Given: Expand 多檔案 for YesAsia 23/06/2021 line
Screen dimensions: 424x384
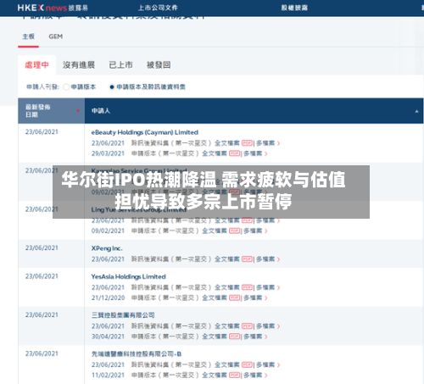Looking at the screenshot, I should [x=268, y=287].
